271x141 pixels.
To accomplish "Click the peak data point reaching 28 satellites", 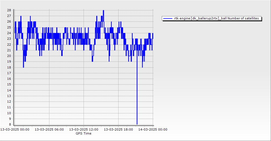I will [103, 10].
